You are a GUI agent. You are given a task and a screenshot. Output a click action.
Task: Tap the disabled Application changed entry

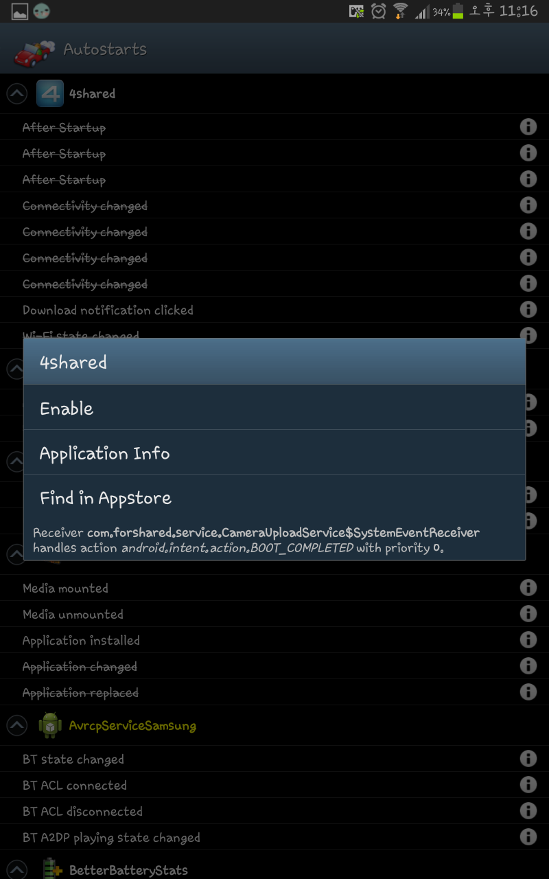(x=80, y=667)
